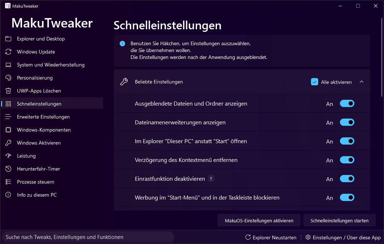Viewport: 384px width, 244px height.
Task: Click the wrench icon beside Beliebte Einstellungen
Action: click(x=124, y=82)
